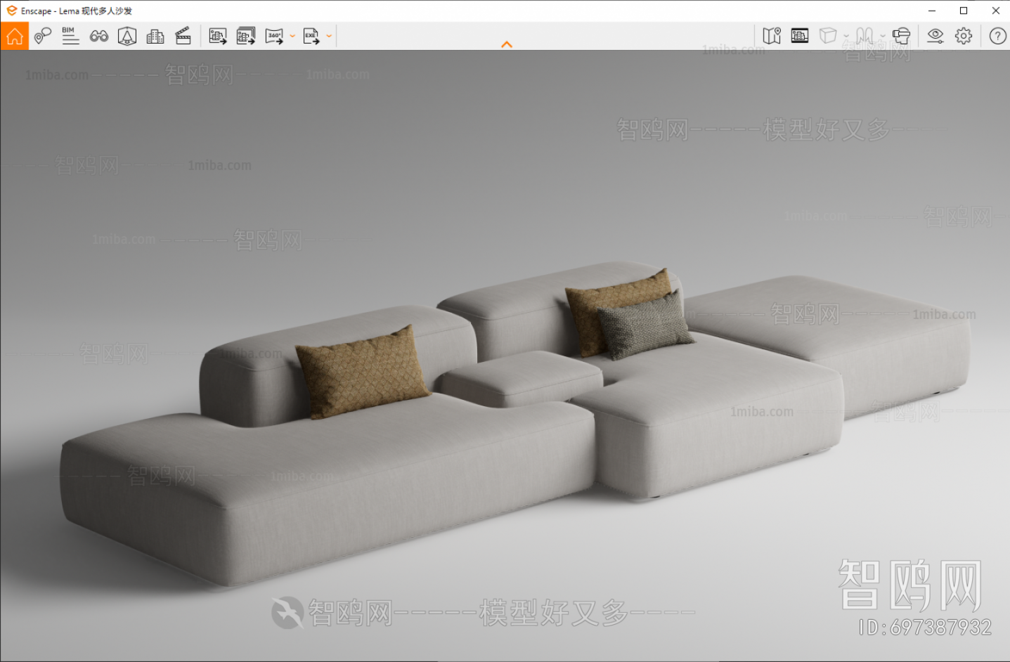Viewport: 1010px width, 662px height.
Task: Open the Enscape asset library
Action: point(127,36)
